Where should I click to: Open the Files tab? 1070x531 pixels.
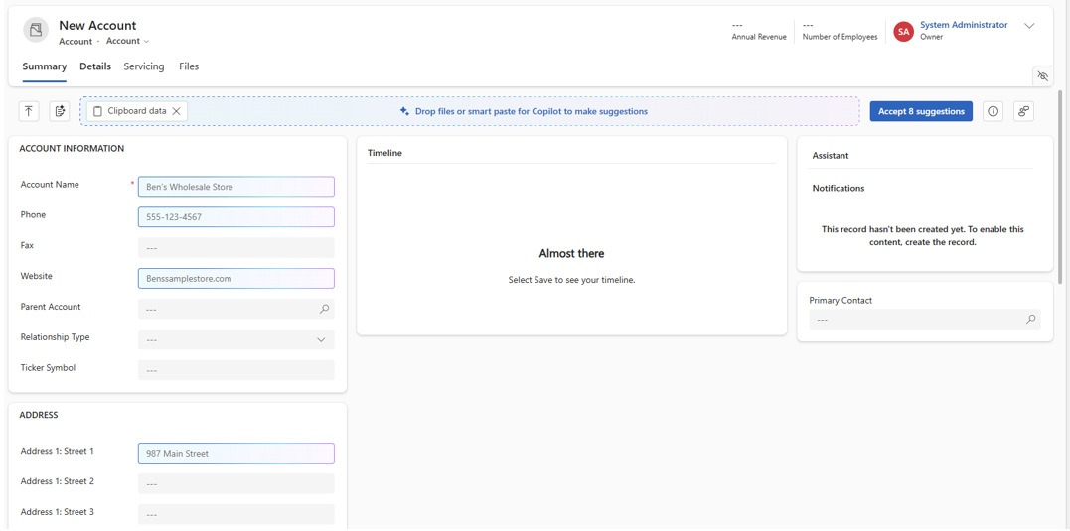click(189, 66)
